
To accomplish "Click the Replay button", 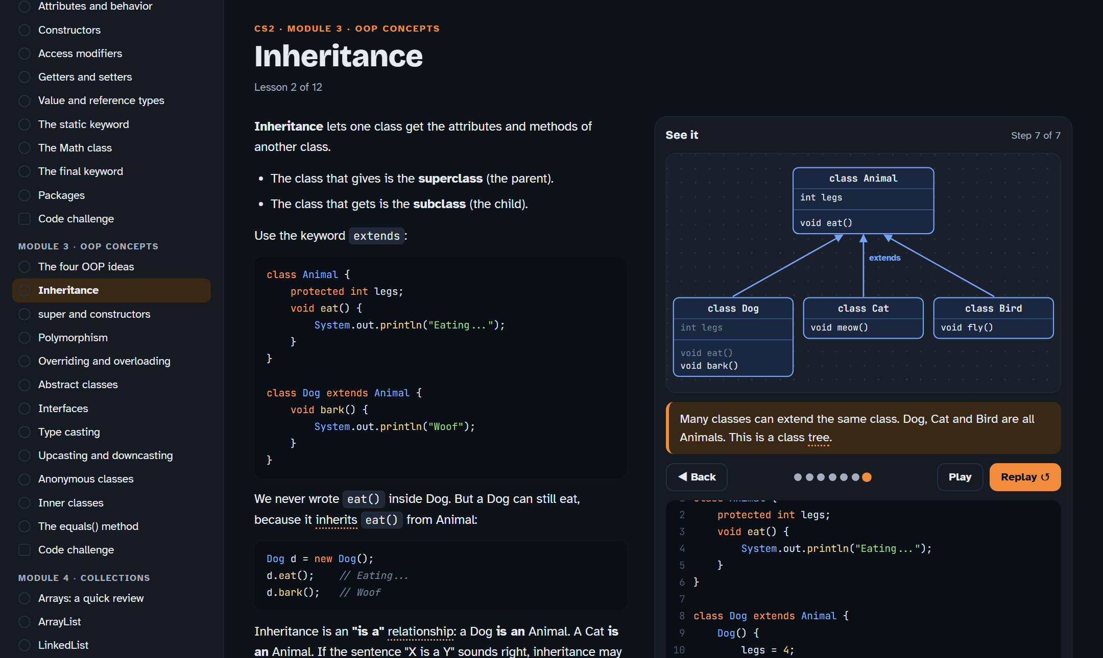I will [1025, 477].
